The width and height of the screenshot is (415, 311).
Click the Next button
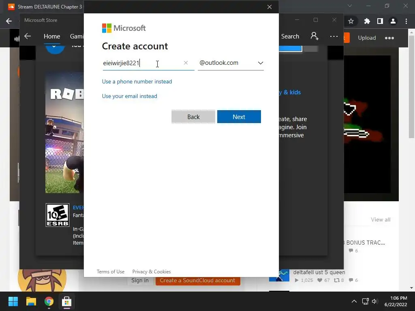[x=239, y=117]
